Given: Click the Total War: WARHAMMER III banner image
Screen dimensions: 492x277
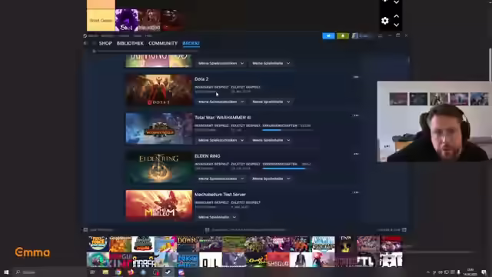Looking at the screenshot, I should click(x=159, y=128).
